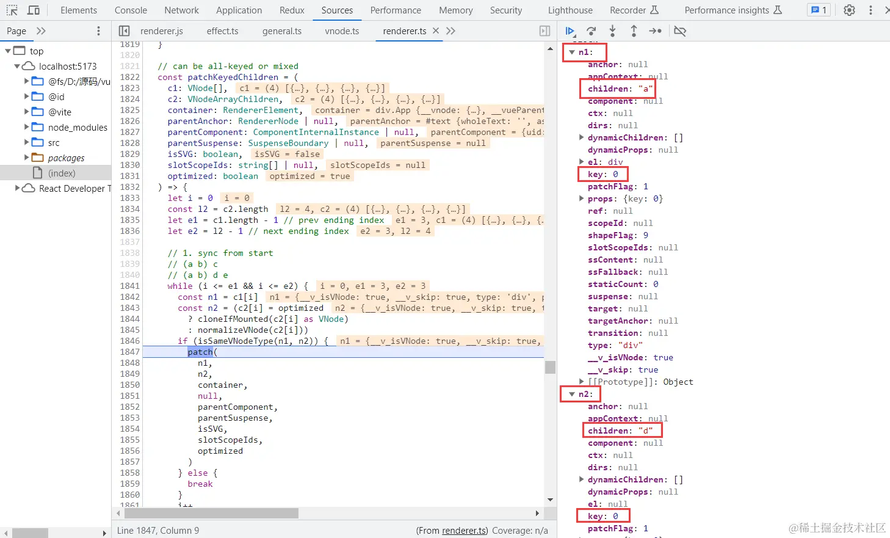Open the DevTools three-dot customize menu
The height and width of the screenshot is (538, 890).
pos(870,10)
